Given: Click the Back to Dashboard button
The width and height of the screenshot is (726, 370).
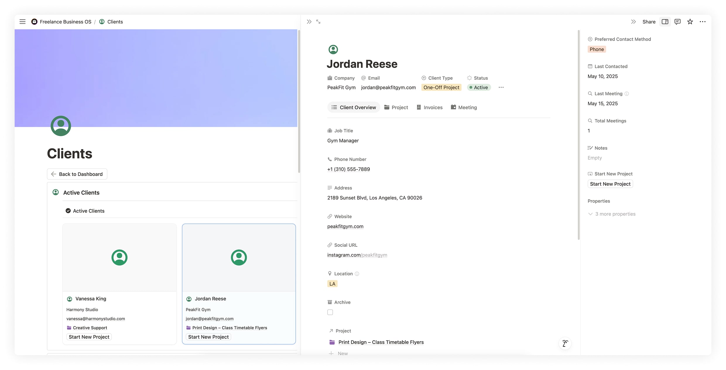Looking at the screenshot, I should click(77, 174).
